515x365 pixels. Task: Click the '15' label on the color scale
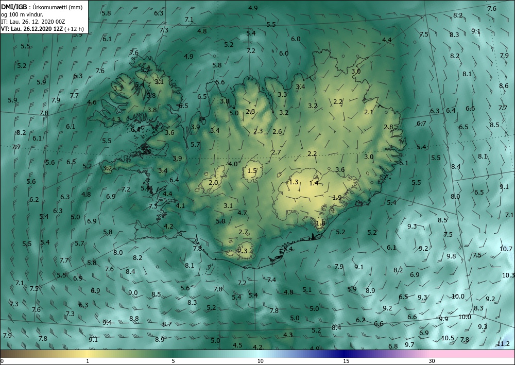point(346,361)
